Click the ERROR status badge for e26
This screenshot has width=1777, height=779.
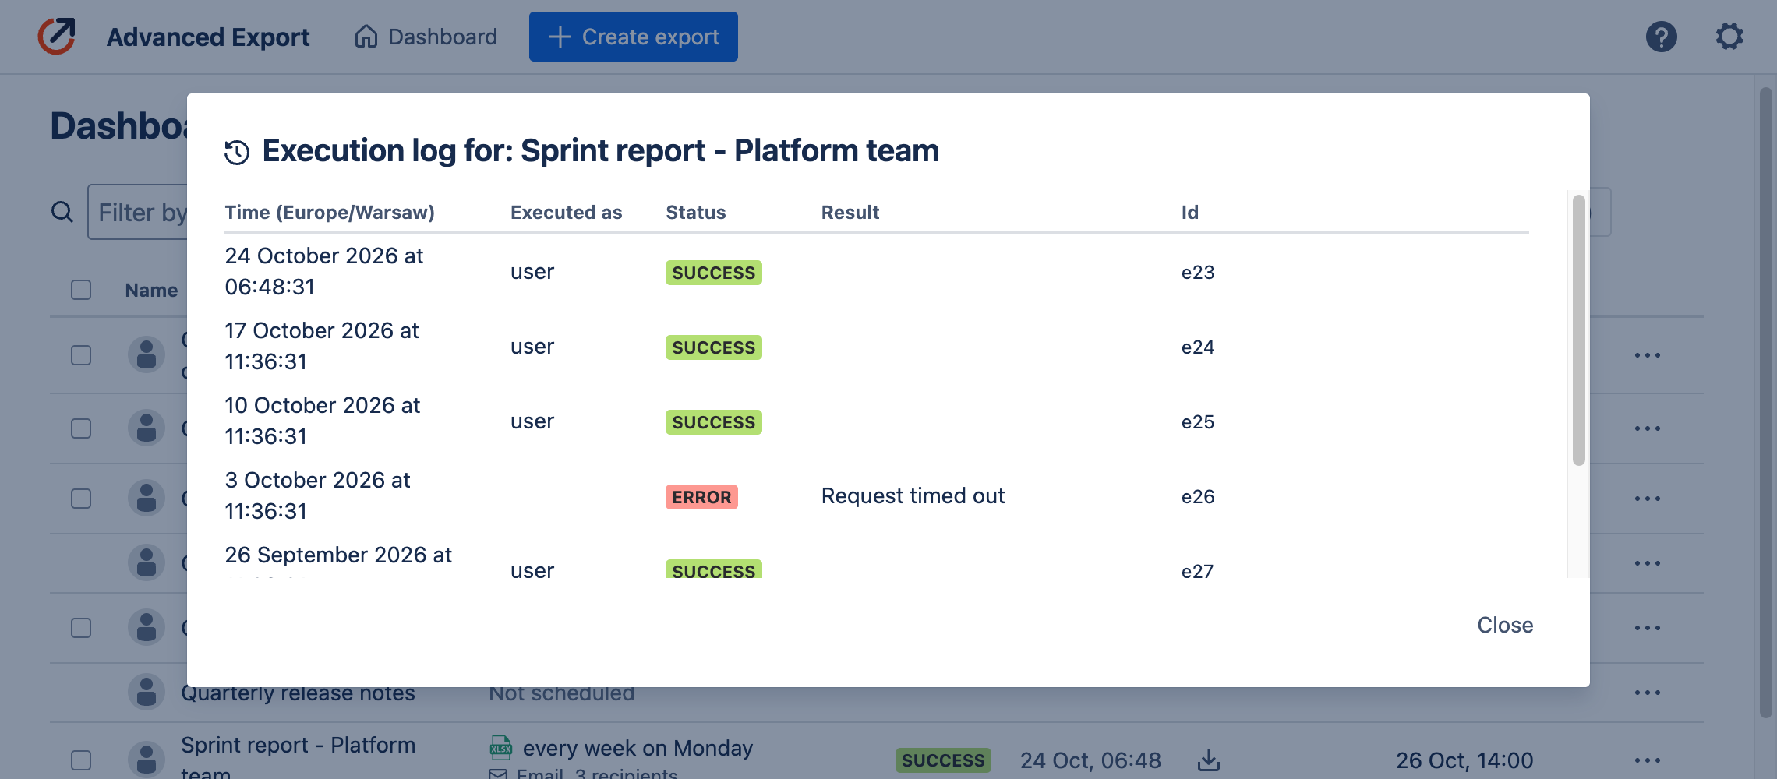(701, 497)
